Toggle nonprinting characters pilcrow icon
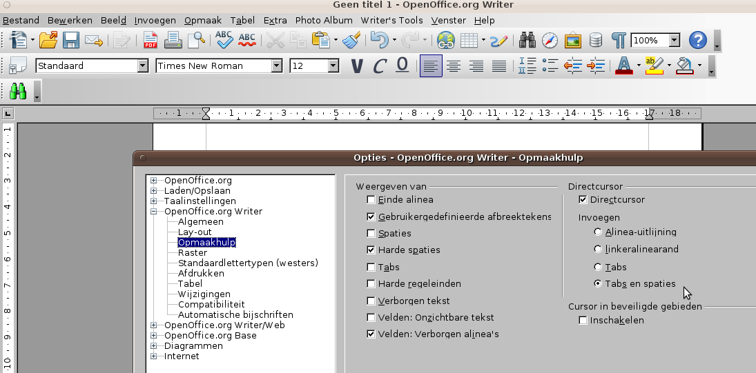Screen dimensions: 756x373 coord(619,41)
